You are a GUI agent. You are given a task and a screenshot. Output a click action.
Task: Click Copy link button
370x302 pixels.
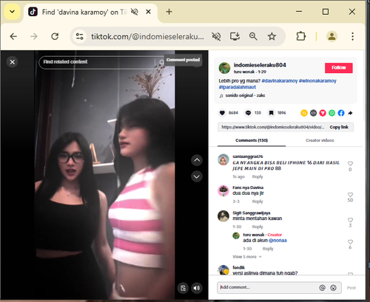[x=339, y=127]
